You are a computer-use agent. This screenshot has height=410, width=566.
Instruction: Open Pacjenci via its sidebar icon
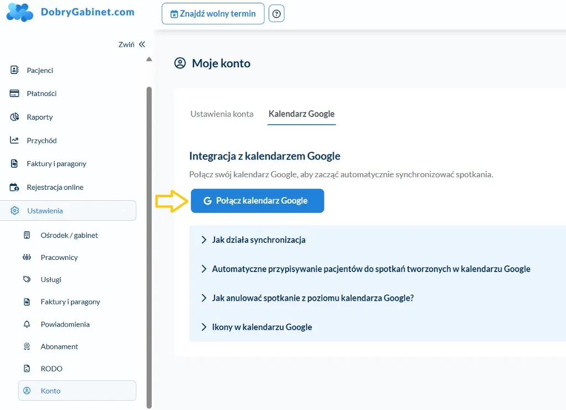15,70
